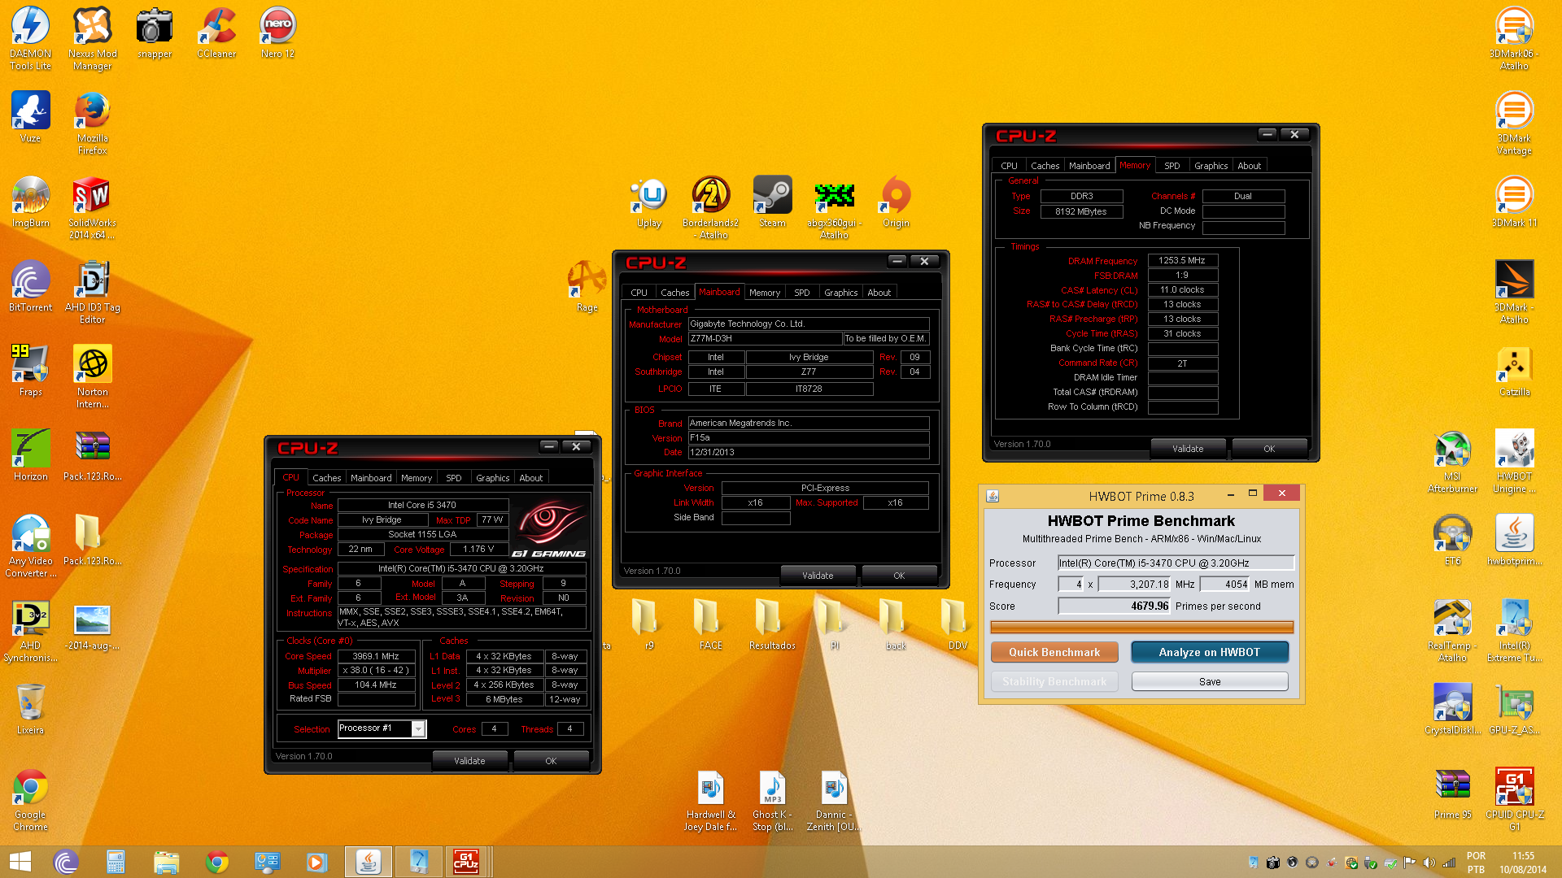Launch SolidWorks 2014 x64 shortcut
Viewport: 1562px width, 878px height.
click(x=93, y=207)
